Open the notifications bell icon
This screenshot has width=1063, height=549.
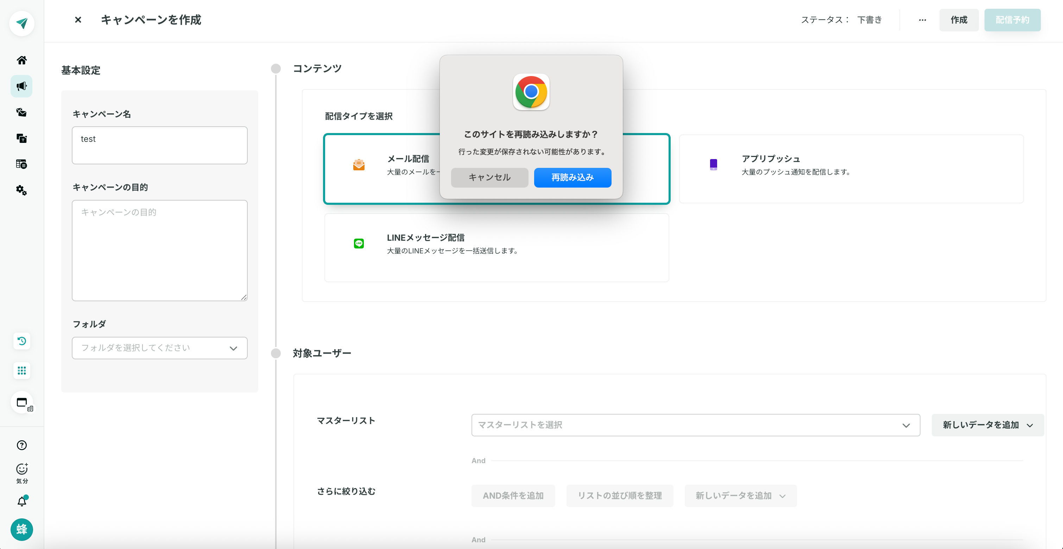22,501
